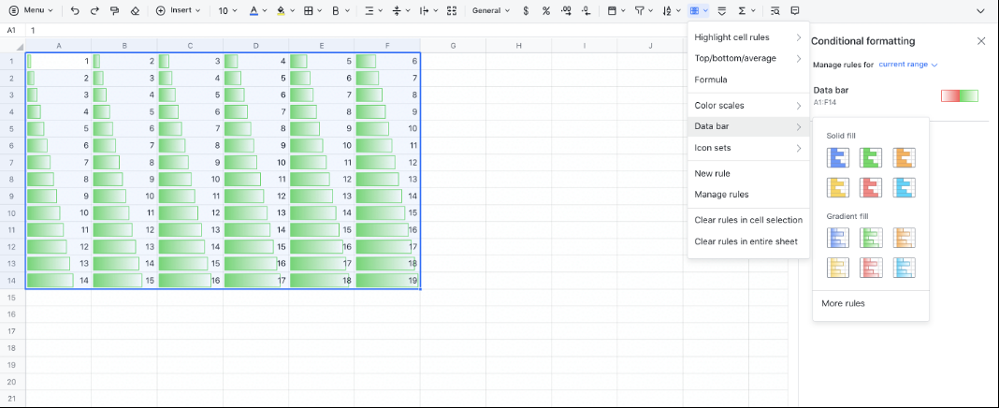Image resolution: width=999 pixels, height=408 pixels.
Task: Click the comment icon in toolbar
Action: pyautogui.click(x=795, y=11)
